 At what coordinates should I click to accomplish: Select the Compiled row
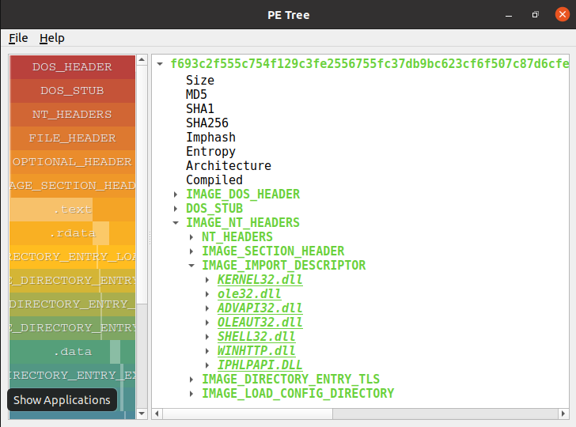point(214,180)
